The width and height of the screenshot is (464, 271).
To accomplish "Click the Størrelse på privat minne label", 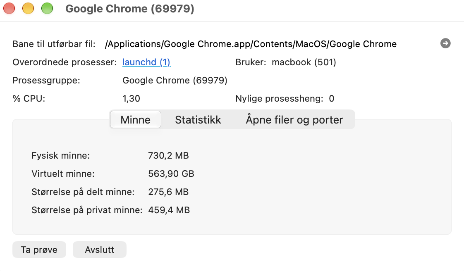I will click(x=87, y=210).
